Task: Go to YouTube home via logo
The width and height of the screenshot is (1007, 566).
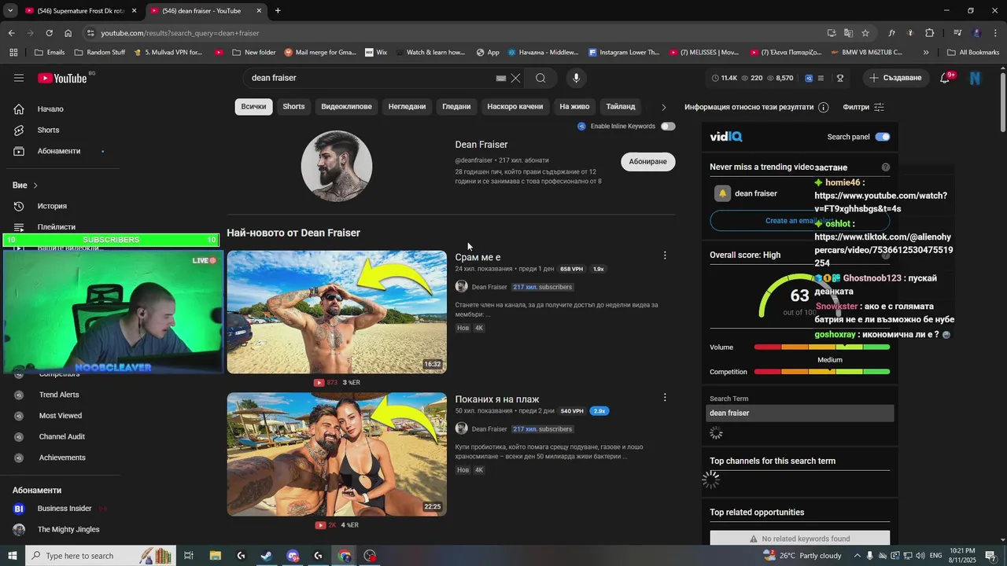Action: 62,78
